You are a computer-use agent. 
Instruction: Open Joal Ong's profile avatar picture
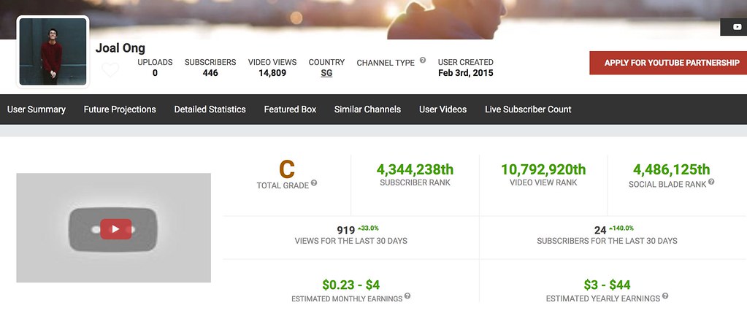(53, 52)
